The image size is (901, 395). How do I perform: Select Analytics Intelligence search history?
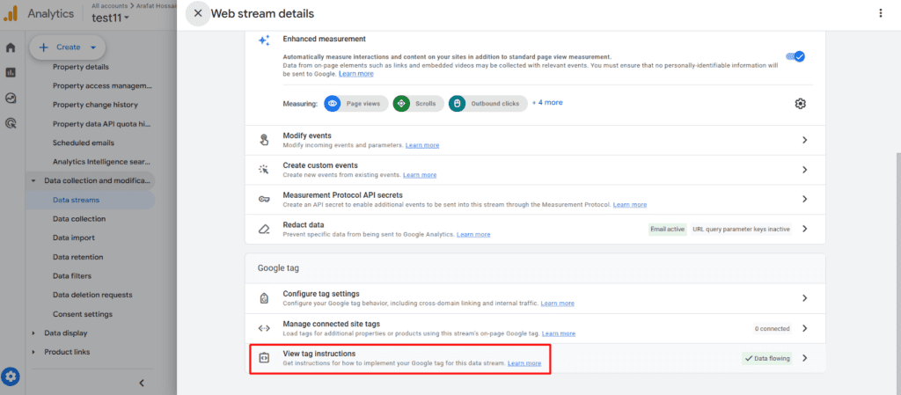point(102,161)
